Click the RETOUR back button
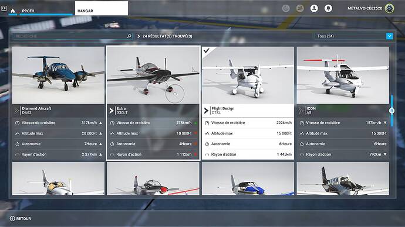The height and width of the screenshot is (227, 405). pyautogui.click(x=21, y=218)
